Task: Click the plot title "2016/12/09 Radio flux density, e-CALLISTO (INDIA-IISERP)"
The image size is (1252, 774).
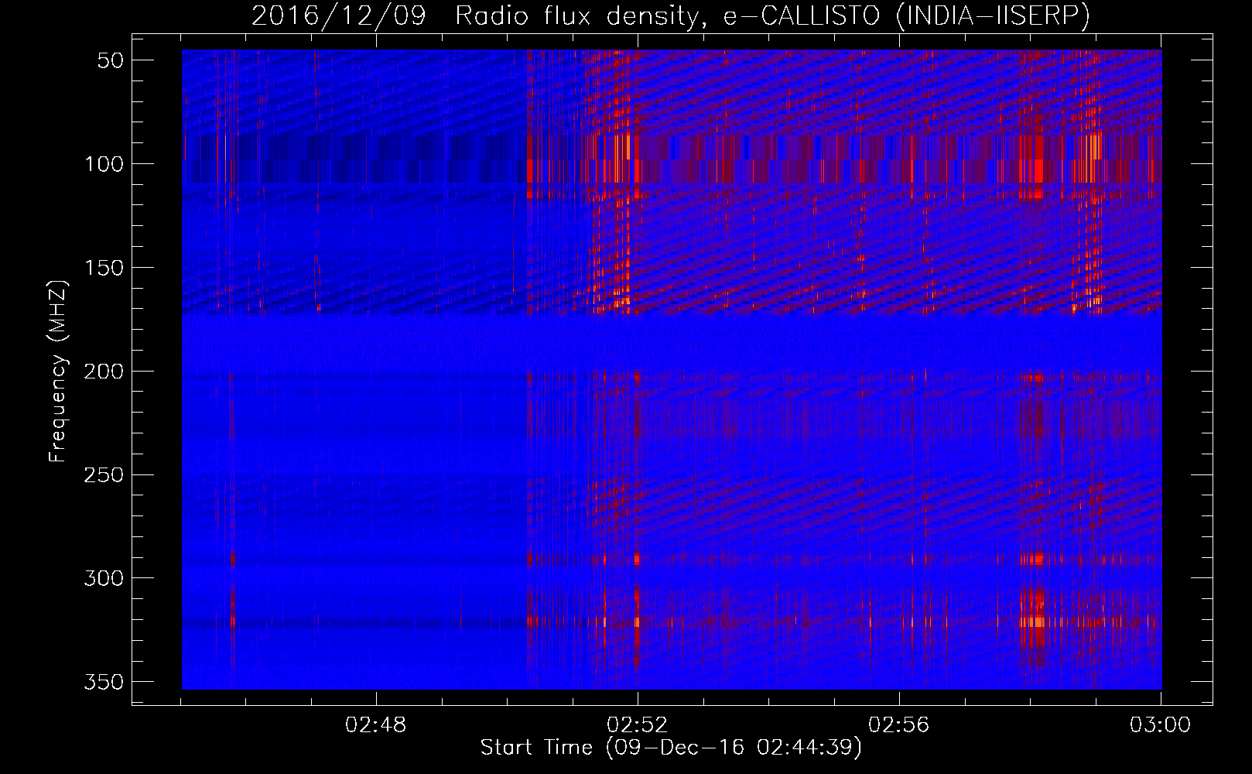Action: point(670,16)
